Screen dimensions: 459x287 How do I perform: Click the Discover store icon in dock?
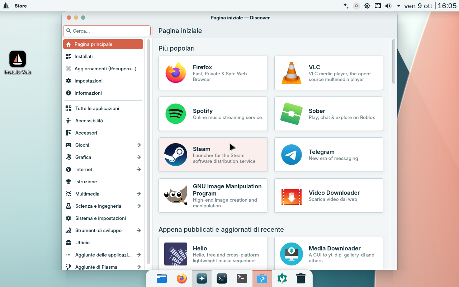point(262,278)
